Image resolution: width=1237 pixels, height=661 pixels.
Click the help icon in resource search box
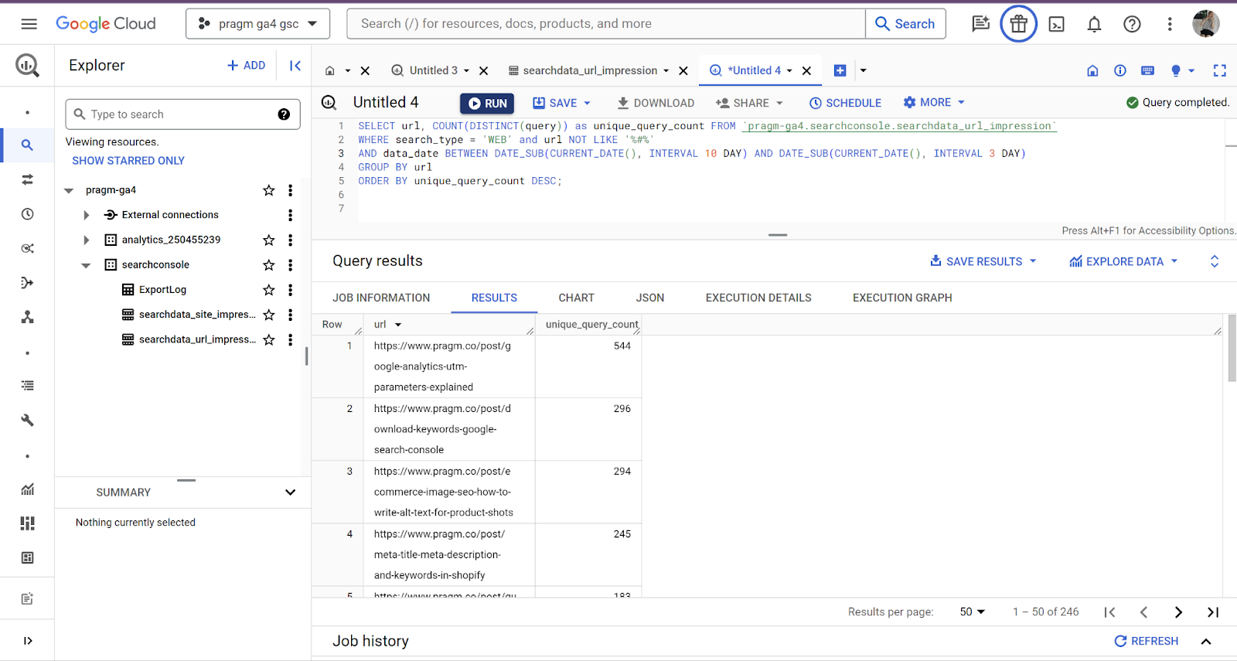(x=284, y=114)
